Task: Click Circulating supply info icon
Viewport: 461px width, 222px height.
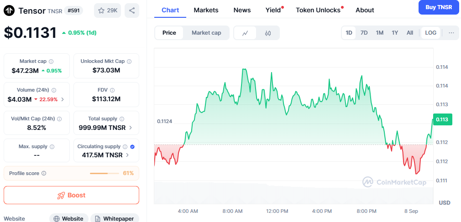Action: [x=125, y=146]
